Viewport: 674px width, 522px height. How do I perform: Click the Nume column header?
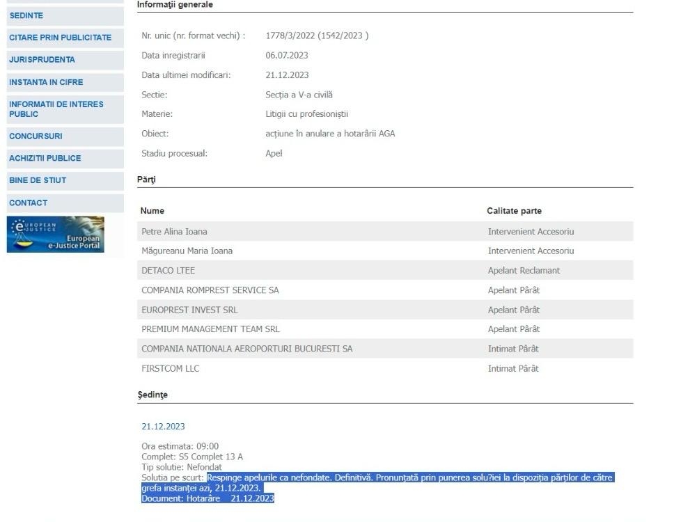pos(152,211)
